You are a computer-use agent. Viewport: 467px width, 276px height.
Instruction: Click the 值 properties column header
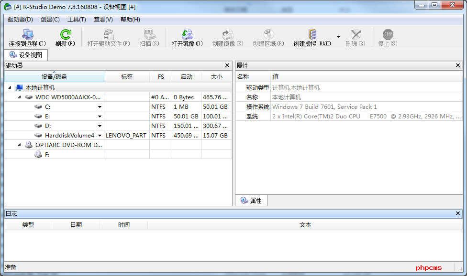pyautogui.click(x=367, y=77)
